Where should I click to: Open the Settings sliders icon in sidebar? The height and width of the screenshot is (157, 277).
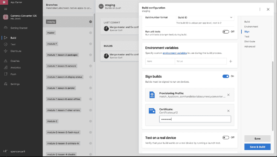point(6,84)
